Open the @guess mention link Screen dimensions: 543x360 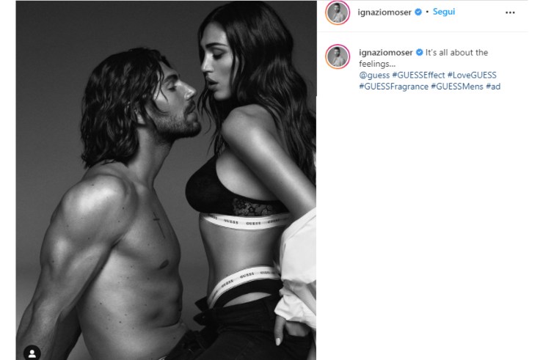click(374, 75)
